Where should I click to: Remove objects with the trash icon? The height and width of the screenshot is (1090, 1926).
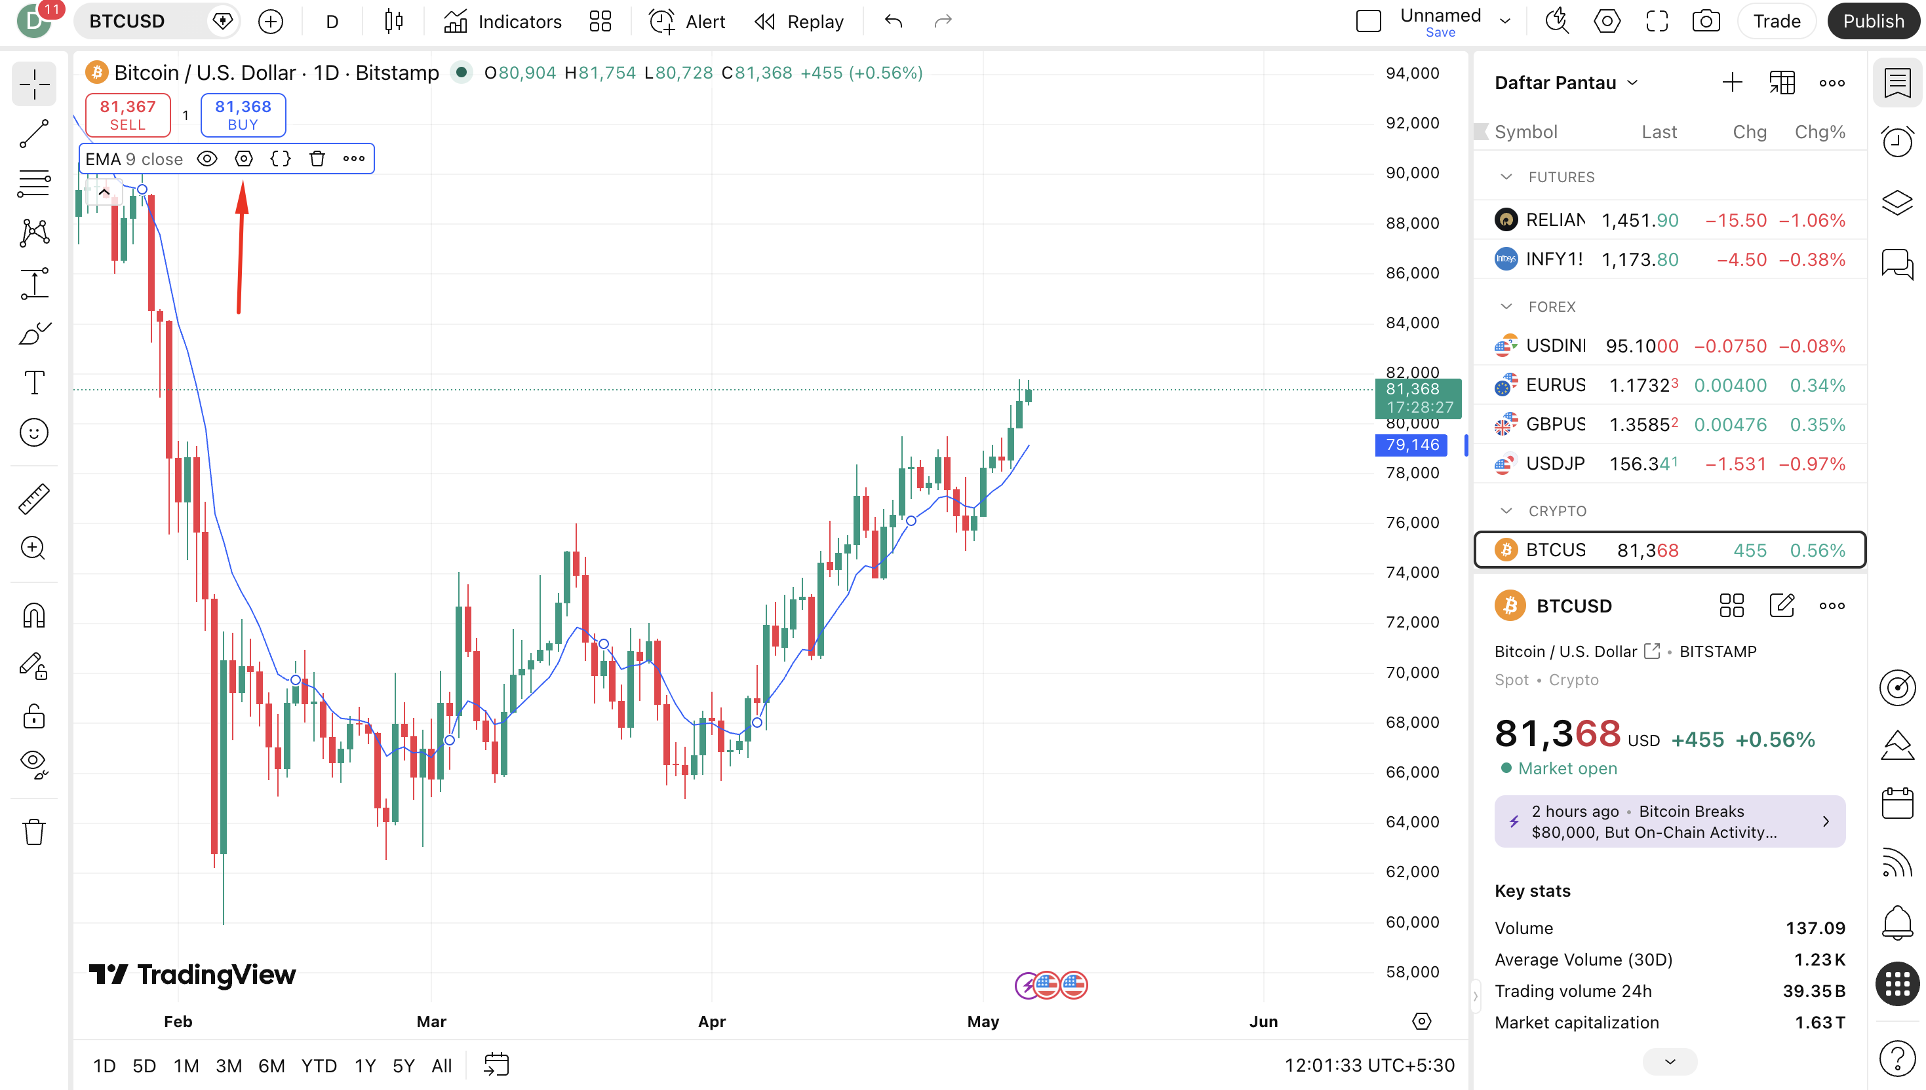point(33,832)
